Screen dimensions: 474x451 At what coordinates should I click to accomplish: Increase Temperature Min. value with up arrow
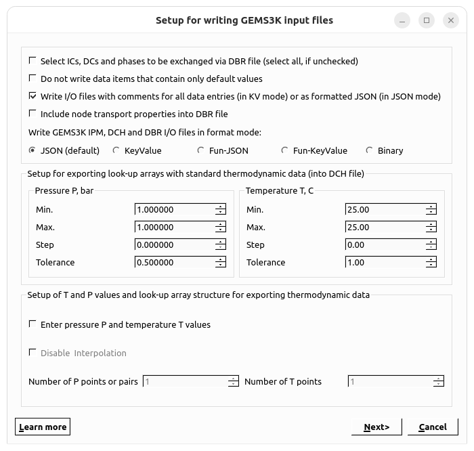431,207
